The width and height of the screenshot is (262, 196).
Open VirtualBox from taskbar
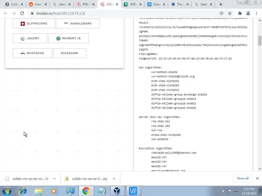pyautogui.click(x=117, y=191)
